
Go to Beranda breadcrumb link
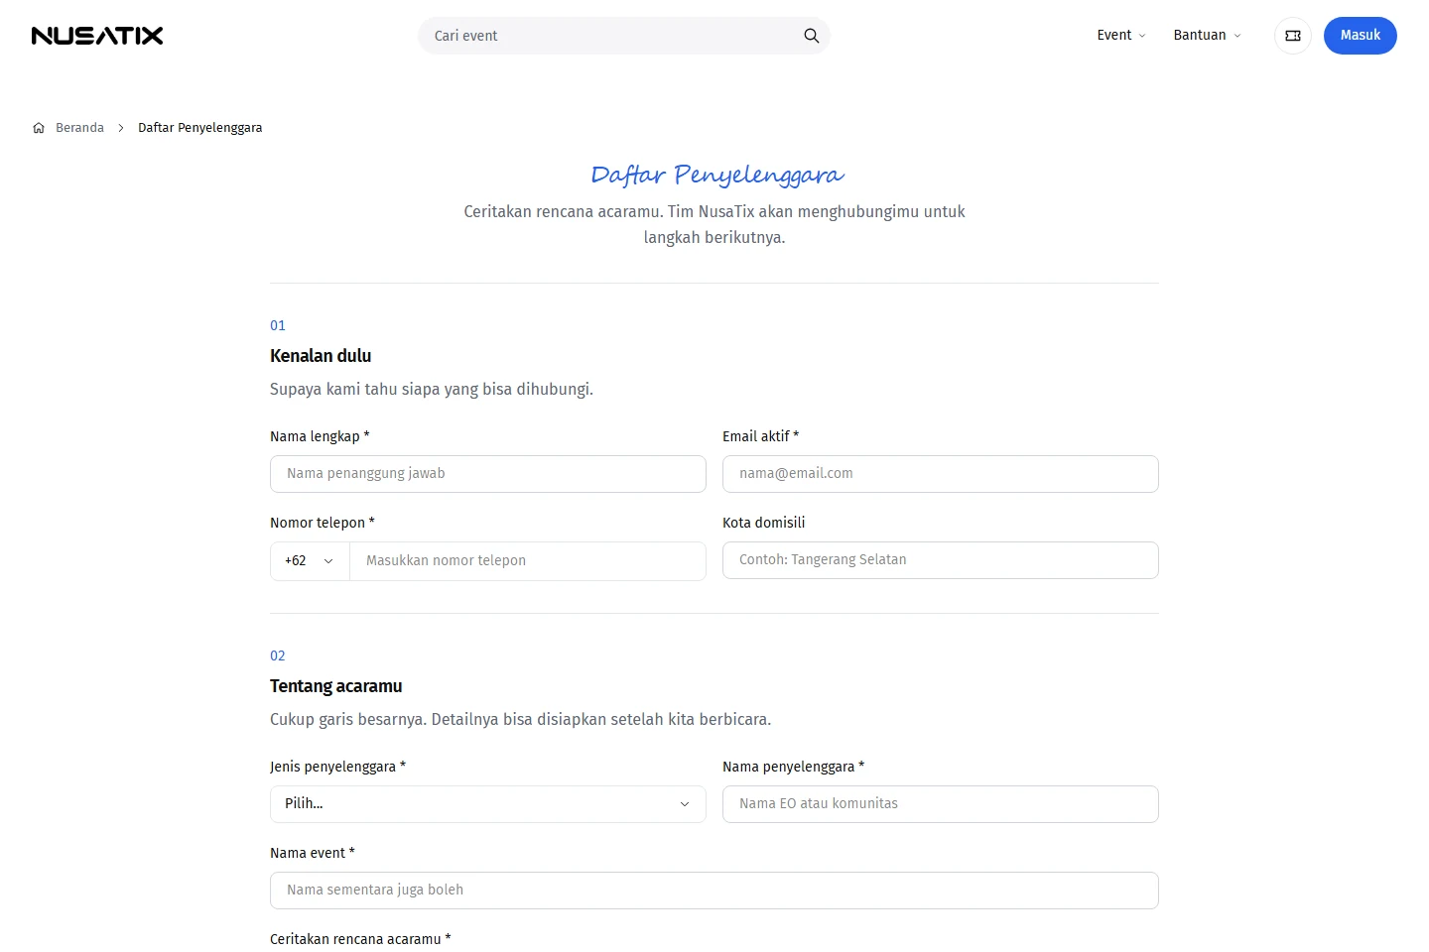(79, 128)
